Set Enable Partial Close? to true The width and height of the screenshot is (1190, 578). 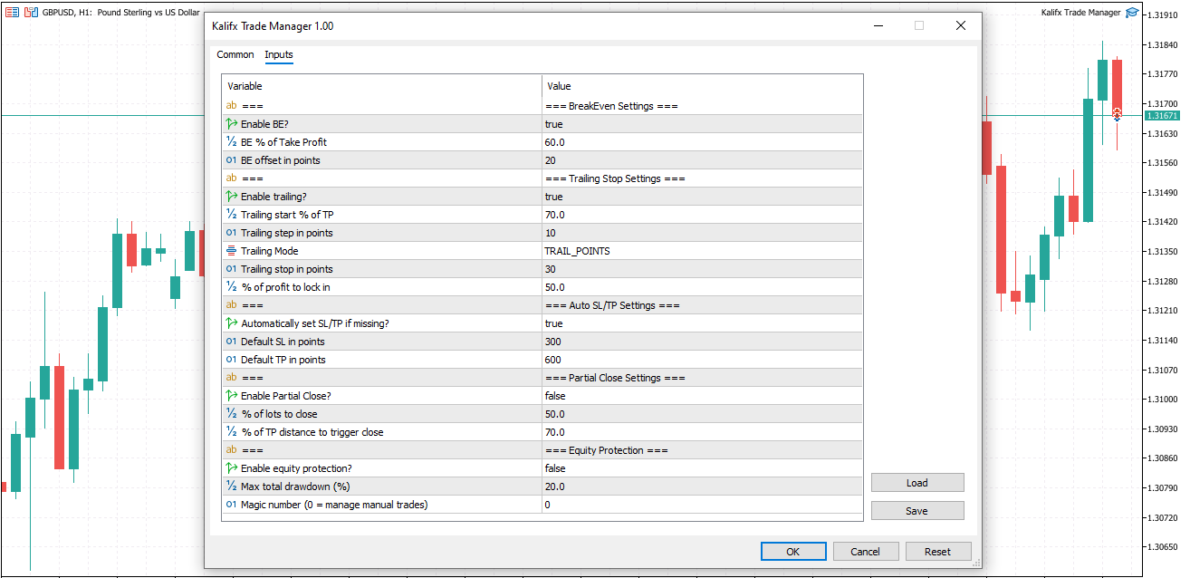coord(634,396)
